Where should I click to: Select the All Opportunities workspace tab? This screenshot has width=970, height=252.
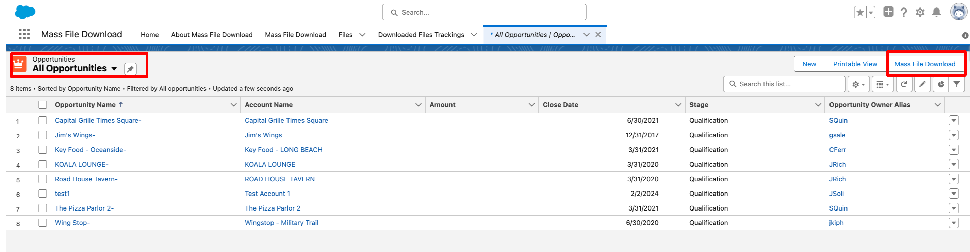(532, 35)
